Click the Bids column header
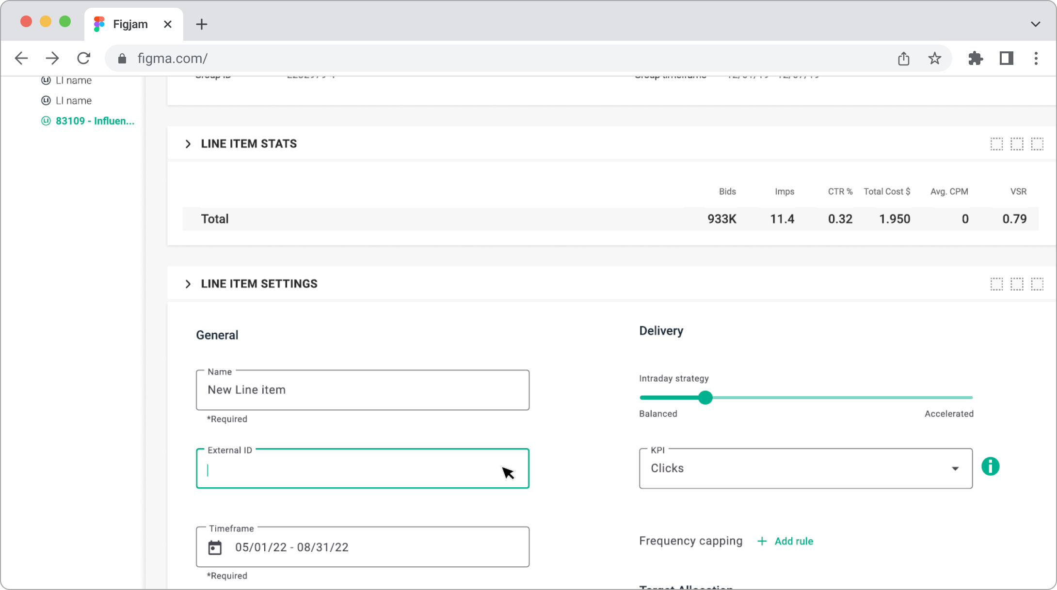Screen dimensions: 1057x590 [x=727, y=191]
